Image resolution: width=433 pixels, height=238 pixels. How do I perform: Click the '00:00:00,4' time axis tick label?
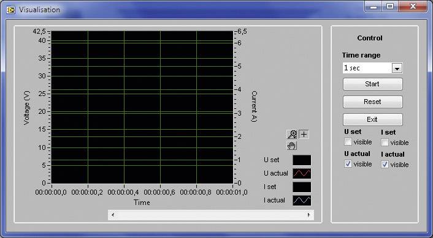pos(123,192)
